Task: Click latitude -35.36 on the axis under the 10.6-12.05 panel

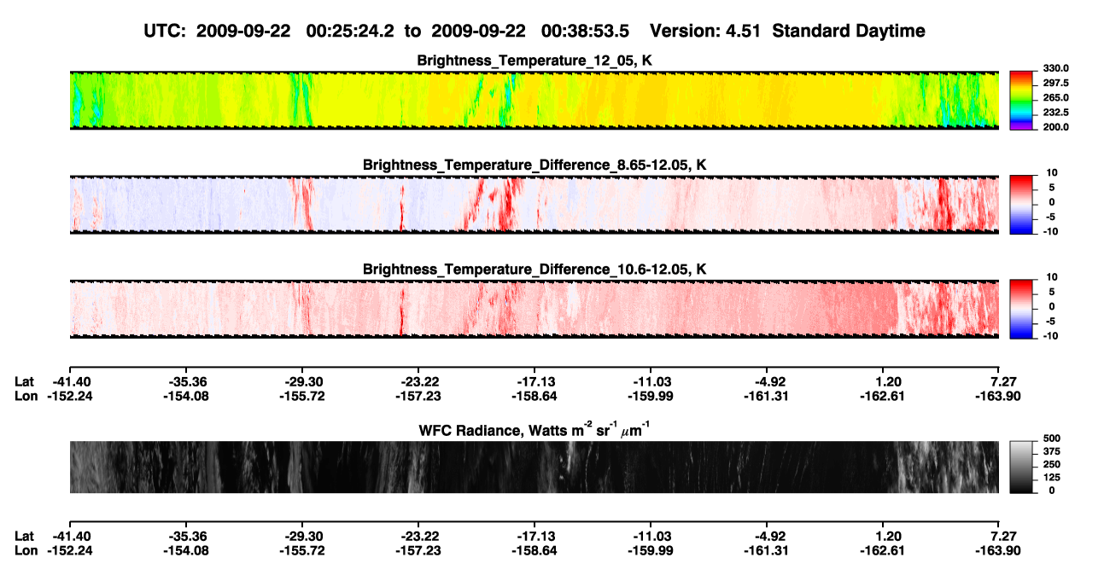Action: click(x=186, y=380)
